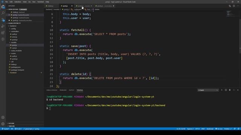The image size is (241, 135).
Task: Open the VS Code logo menu
Action: (2, 2)
